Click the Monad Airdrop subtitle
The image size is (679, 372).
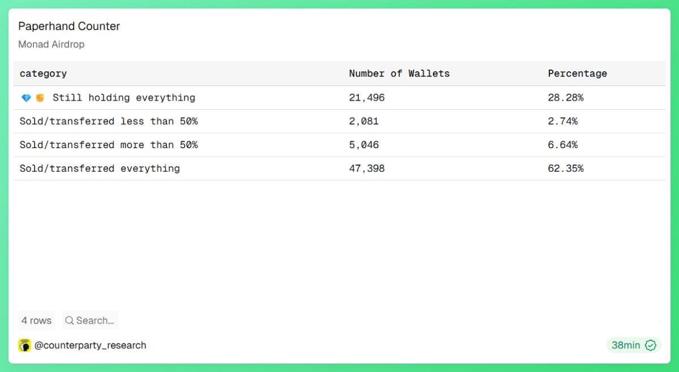coord(51,44)
